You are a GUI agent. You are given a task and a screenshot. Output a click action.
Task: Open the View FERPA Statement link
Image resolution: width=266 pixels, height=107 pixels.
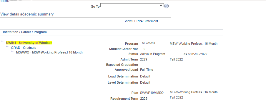[141, 21]
